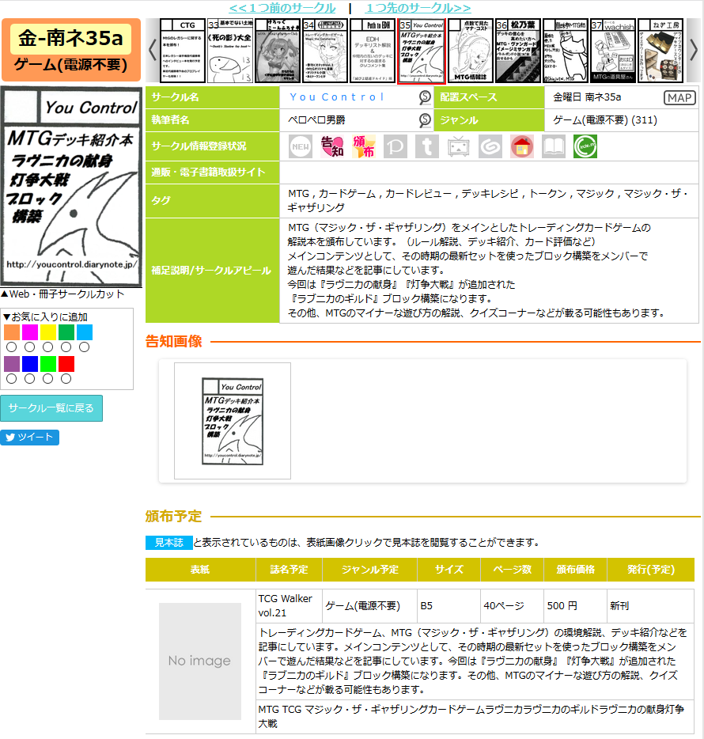704x739 pixels.
Task: Open anime girl circle thumbnail in carousel
Action: click(x=278, y=51)
